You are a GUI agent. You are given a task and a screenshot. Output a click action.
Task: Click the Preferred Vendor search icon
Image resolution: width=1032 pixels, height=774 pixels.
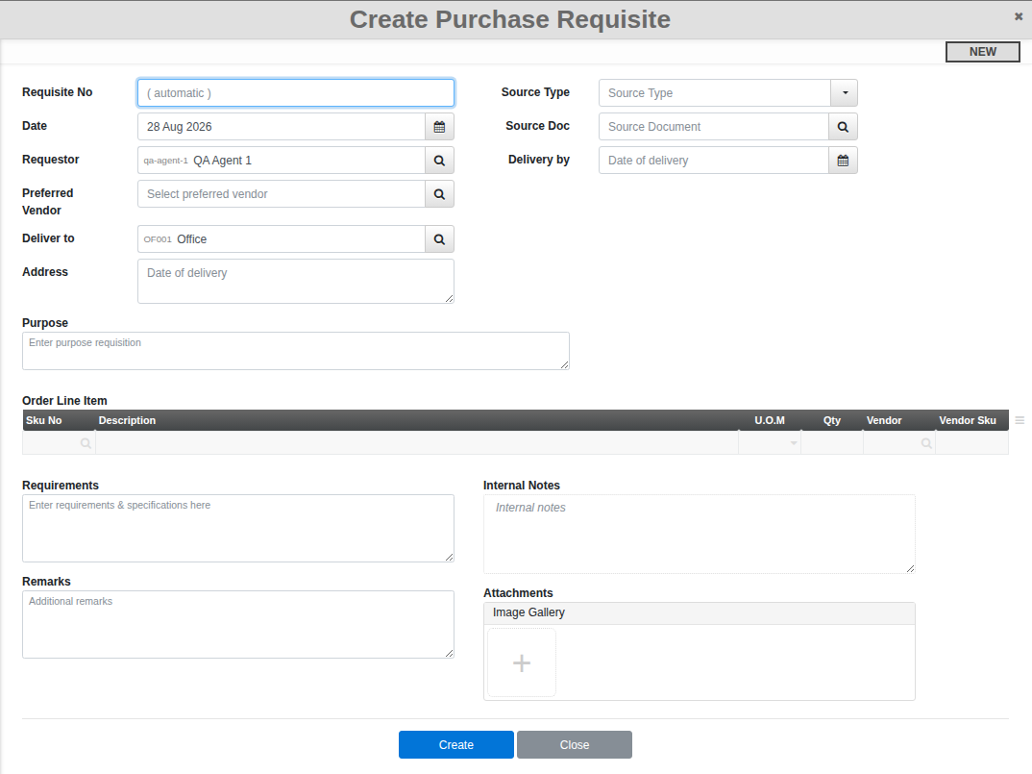tap(440, 193)
